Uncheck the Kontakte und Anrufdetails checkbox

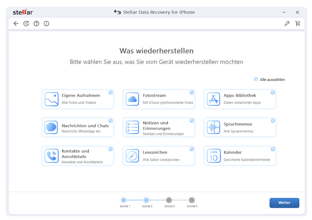click(x=111, y=149)
